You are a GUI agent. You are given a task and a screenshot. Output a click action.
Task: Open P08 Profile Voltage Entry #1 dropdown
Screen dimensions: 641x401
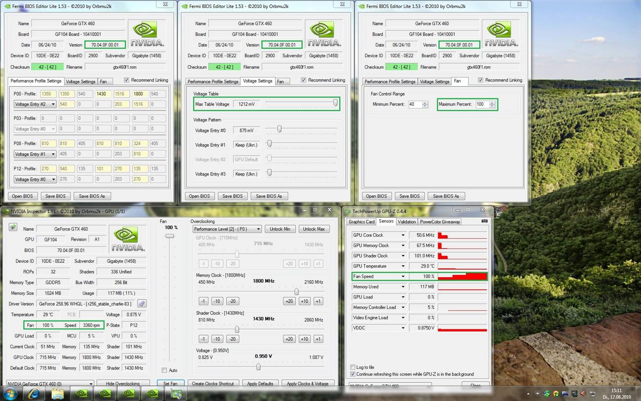point(35,154)
